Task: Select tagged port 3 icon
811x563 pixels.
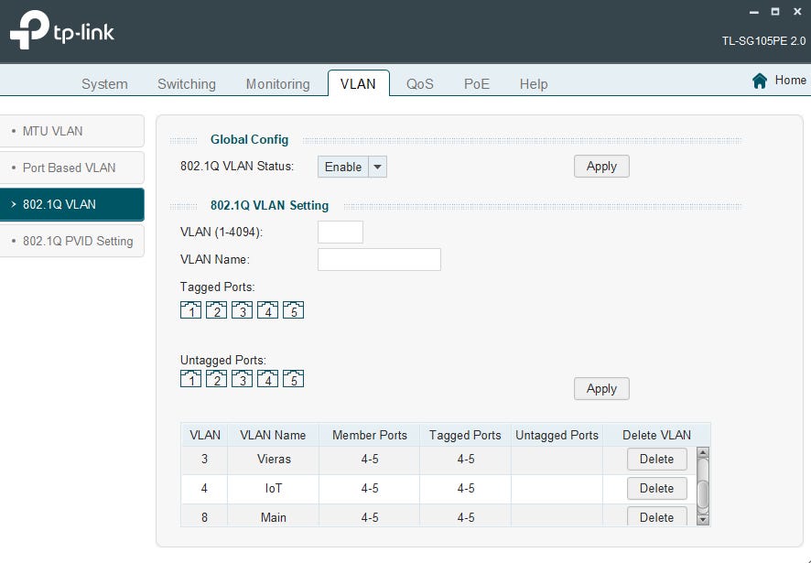Action: coord(242,310)
